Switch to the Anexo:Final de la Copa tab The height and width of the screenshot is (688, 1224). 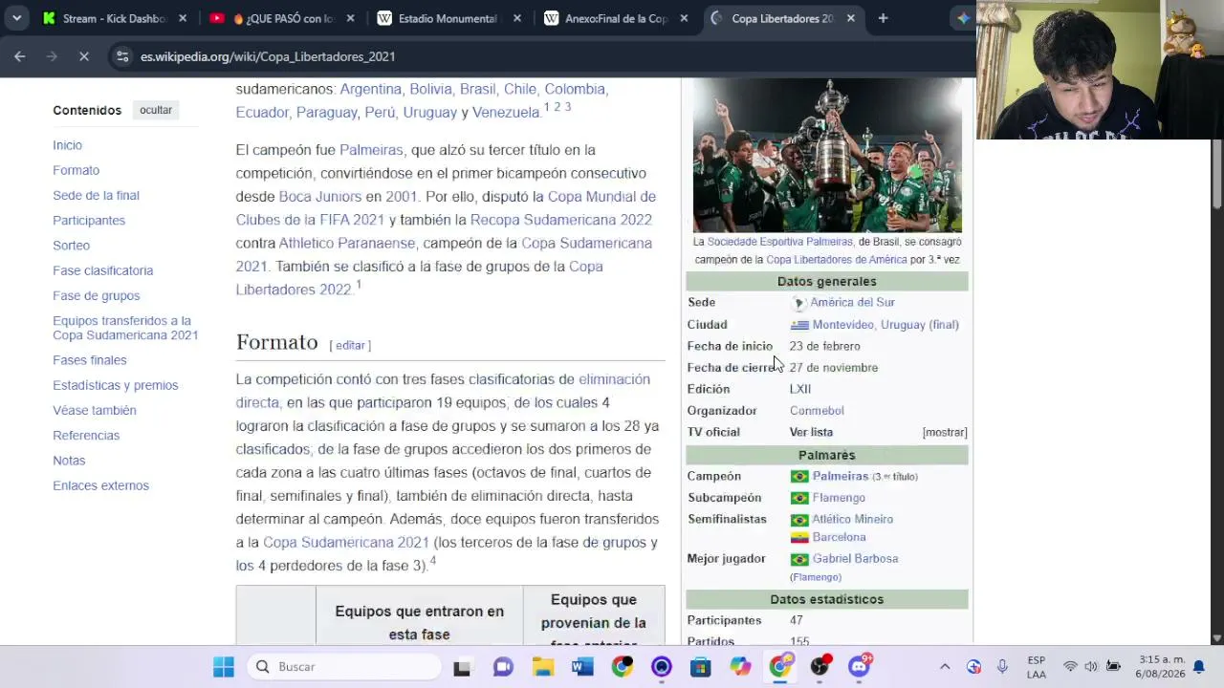(617, 18)
